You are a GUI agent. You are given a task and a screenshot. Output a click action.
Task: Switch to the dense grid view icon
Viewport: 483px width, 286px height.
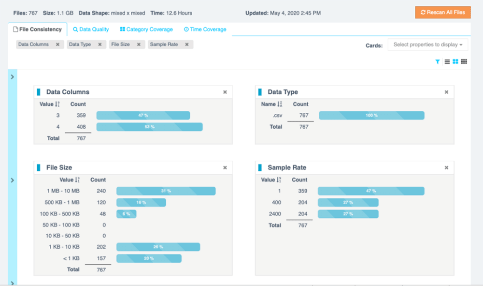tap(464, 62)
